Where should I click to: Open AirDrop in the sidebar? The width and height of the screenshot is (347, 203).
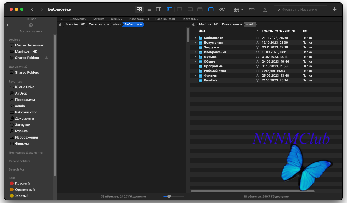point(21,93)
